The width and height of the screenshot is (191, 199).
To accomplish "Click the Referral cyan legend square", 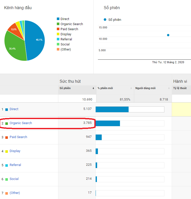I will click(58, 39).
